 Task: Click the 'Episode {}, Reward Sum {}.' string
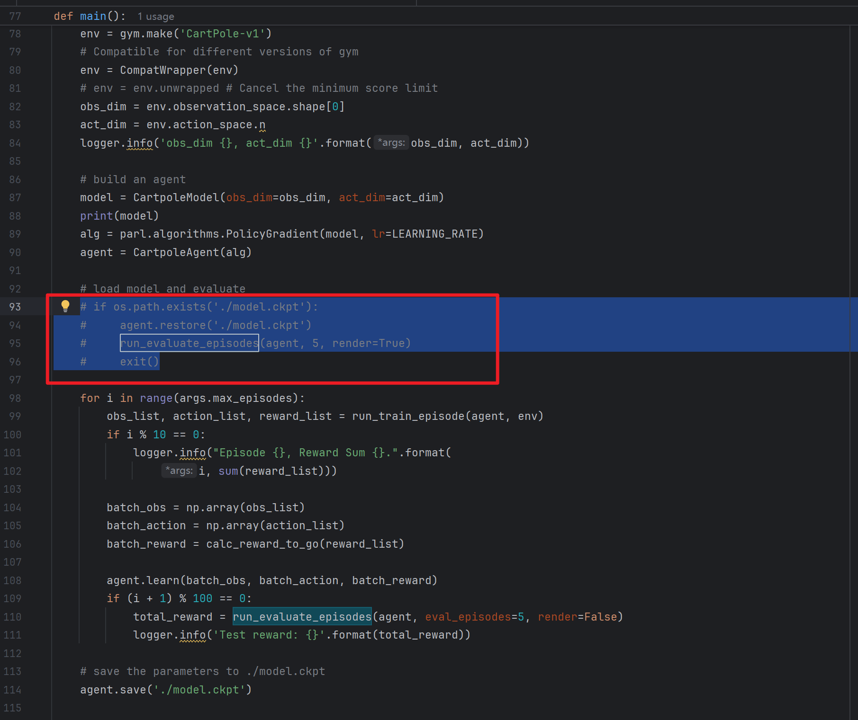pos(306,453)
